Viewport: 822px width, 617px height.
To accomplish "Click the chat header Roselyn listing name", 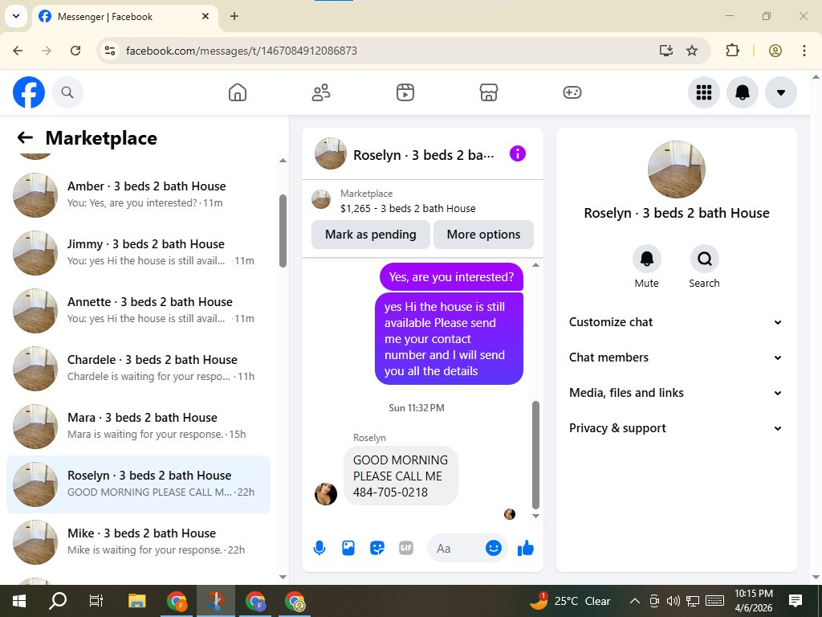I will pos(424,155).
